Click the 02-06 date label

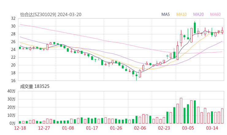pos(140,128)
